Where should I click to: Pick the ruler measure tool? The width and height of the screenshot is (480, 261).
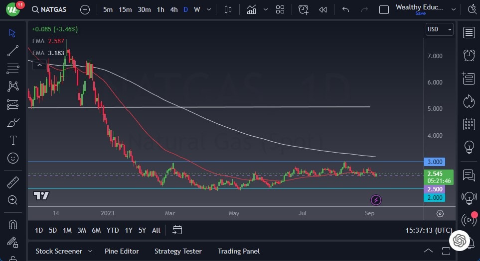point(13,182)
